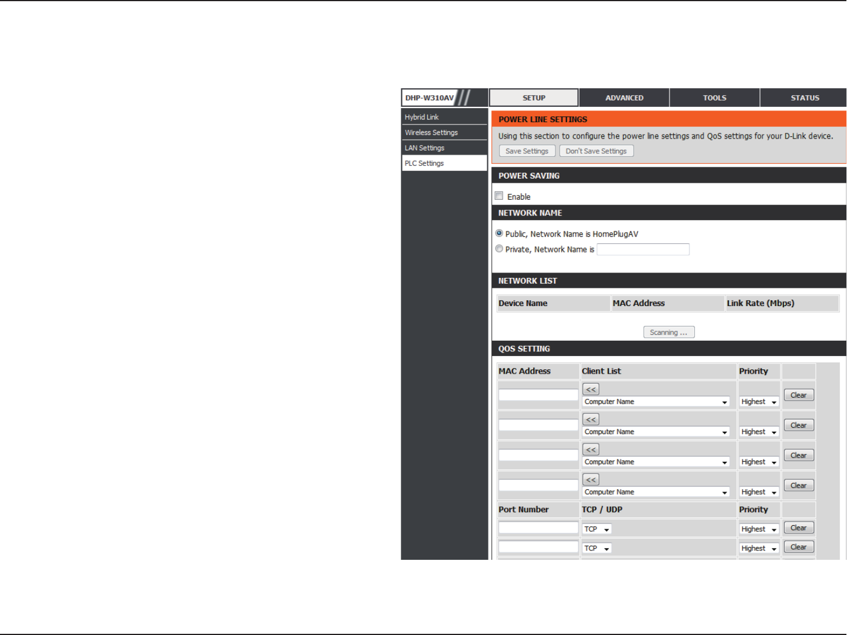Viewport: 847px width, 635px height.
Task: Focus first QoS MAC Address field
Action: click(538, 395)
